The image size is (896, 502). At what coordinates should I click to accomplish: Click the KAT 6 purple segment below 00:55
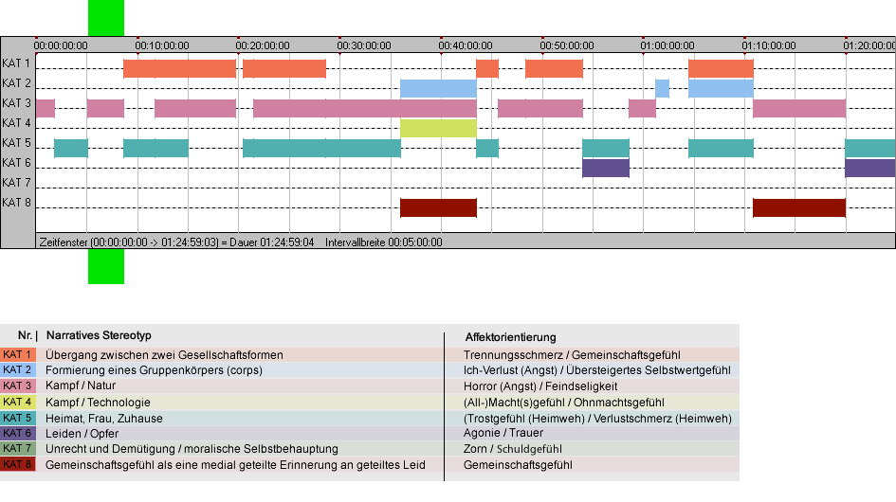coord(606,168)
